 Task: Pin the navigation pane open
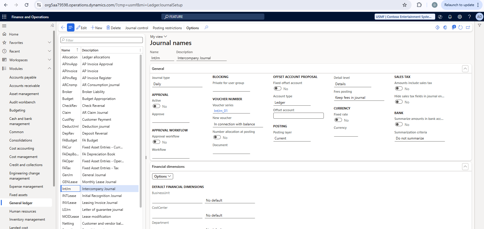(x=52, y=25)
